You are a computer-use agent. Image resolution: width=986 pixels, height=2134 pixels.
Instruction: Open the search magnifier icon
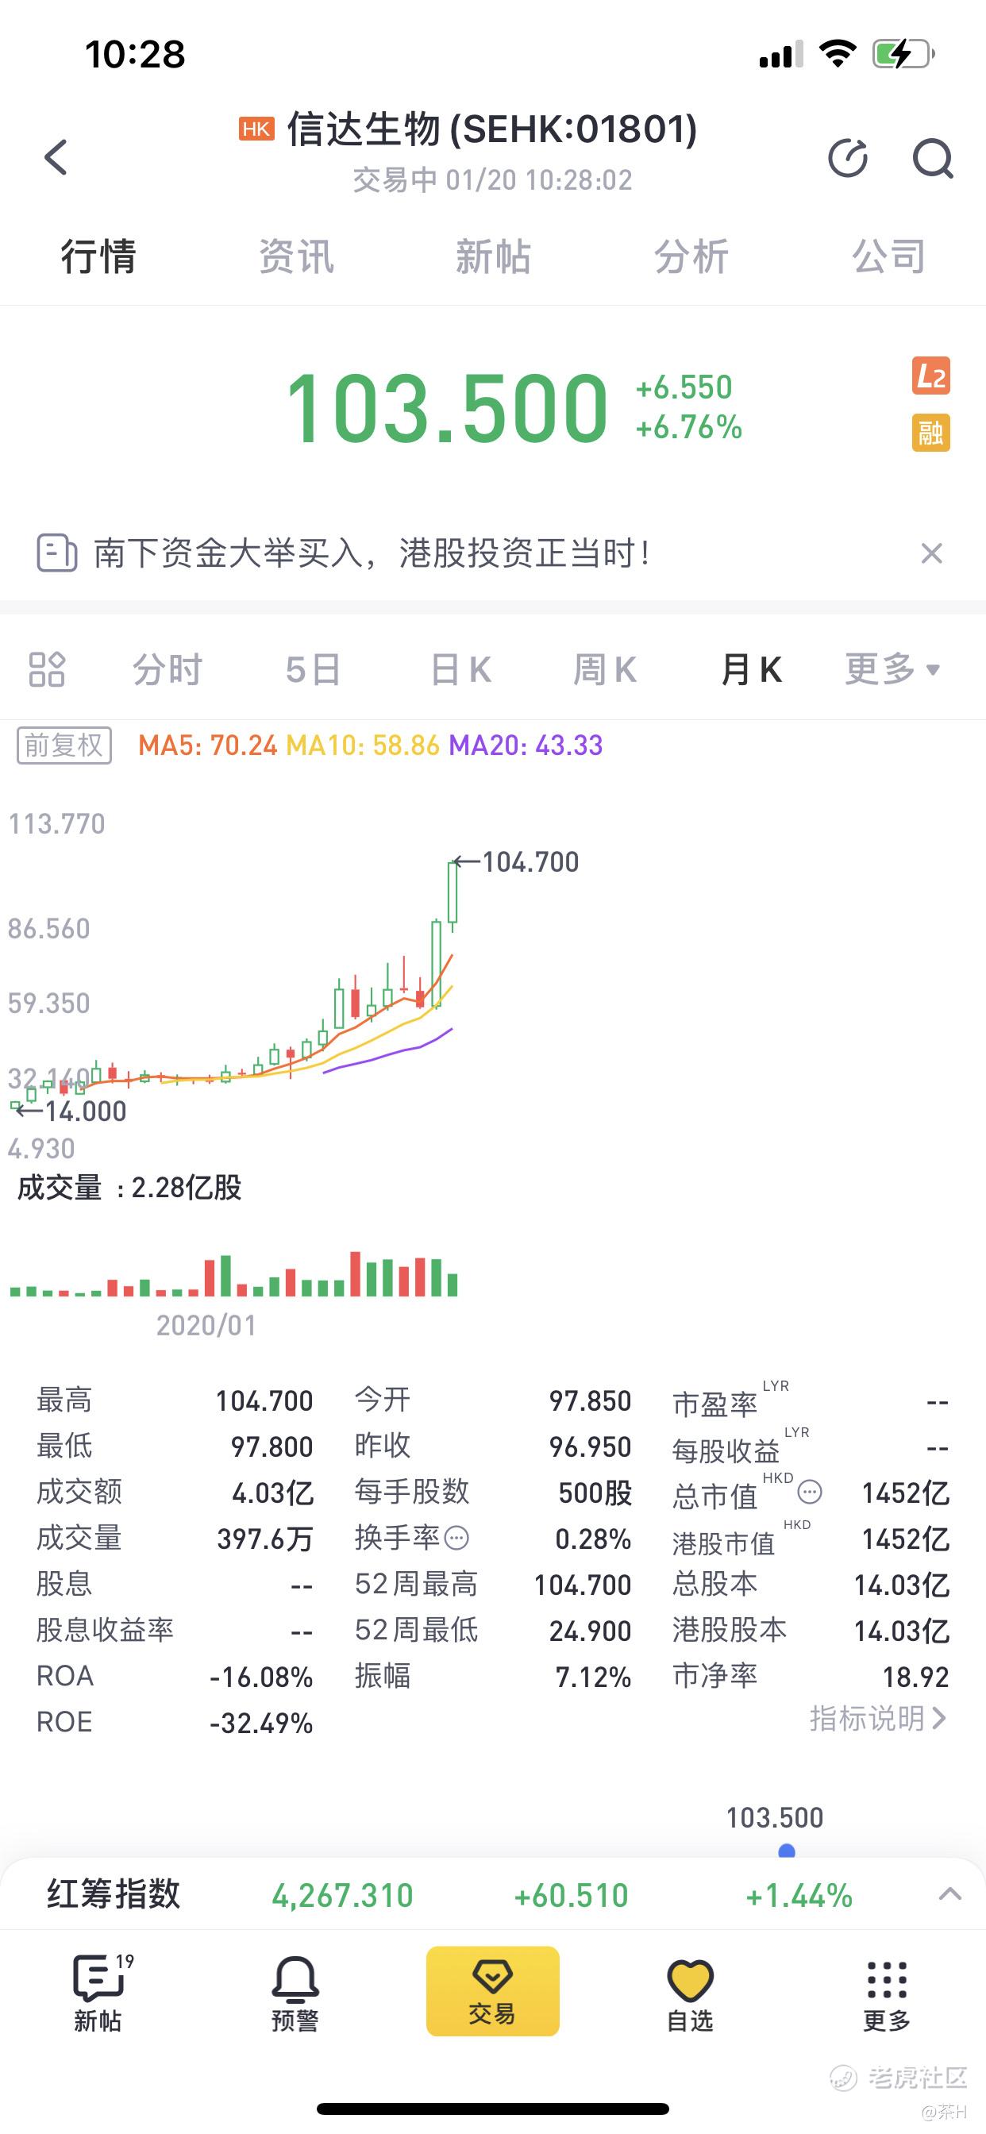pyautogui.click(x=933, y=157)
